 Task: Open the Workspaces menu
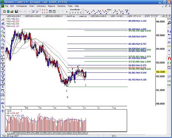[x=21, y=6]
